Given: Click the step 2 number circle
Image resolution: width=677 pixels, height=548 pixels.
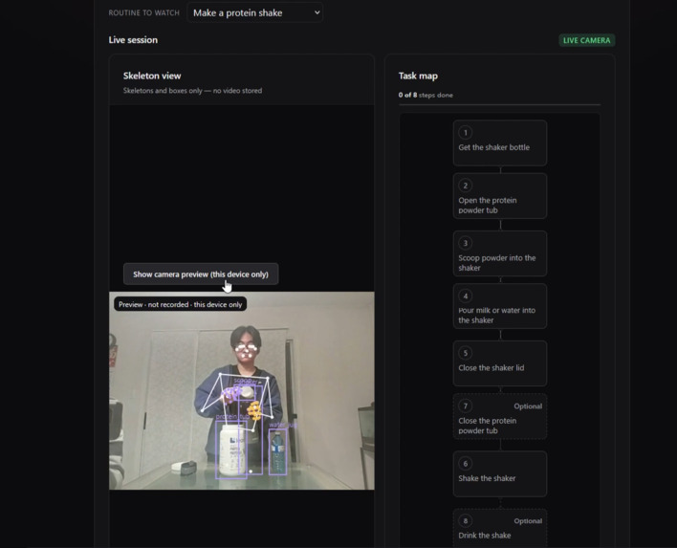Looking at the screenshot, I should click(x=466, y=186).
